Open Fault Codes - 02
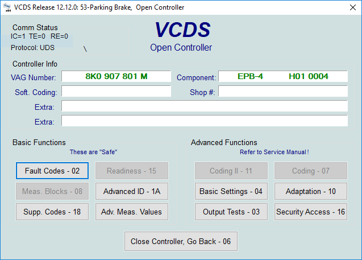 pos(52,171)
